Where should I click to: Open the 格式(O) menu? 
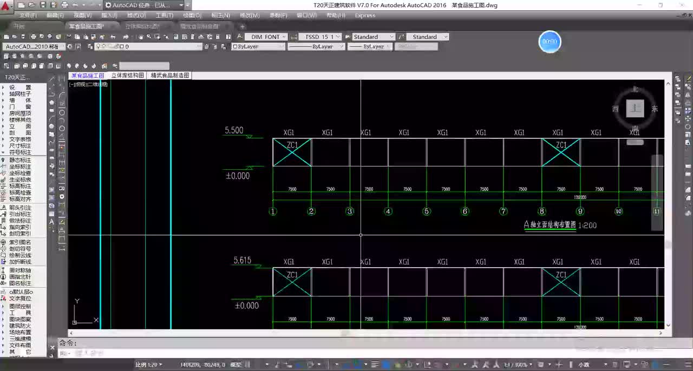[136, 15]
